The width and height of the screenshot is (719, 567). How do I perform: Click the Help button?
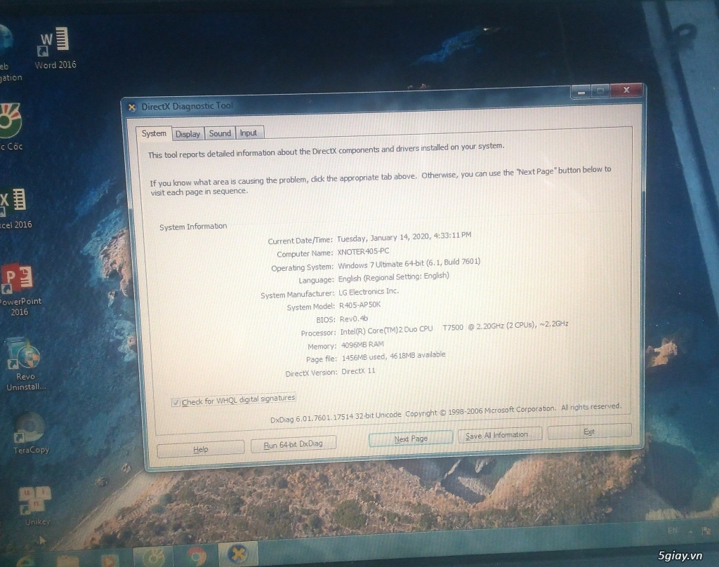click(x=200, y=449)
